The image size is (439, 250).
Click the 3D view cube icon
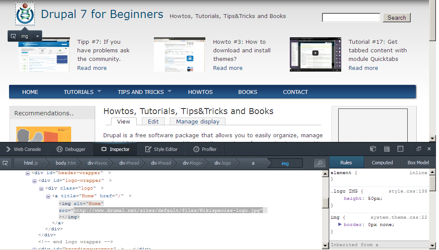pyautogui.click(x=373, y=149)
